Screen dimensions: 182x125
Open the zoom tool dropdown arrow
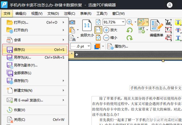click(135, 22)
